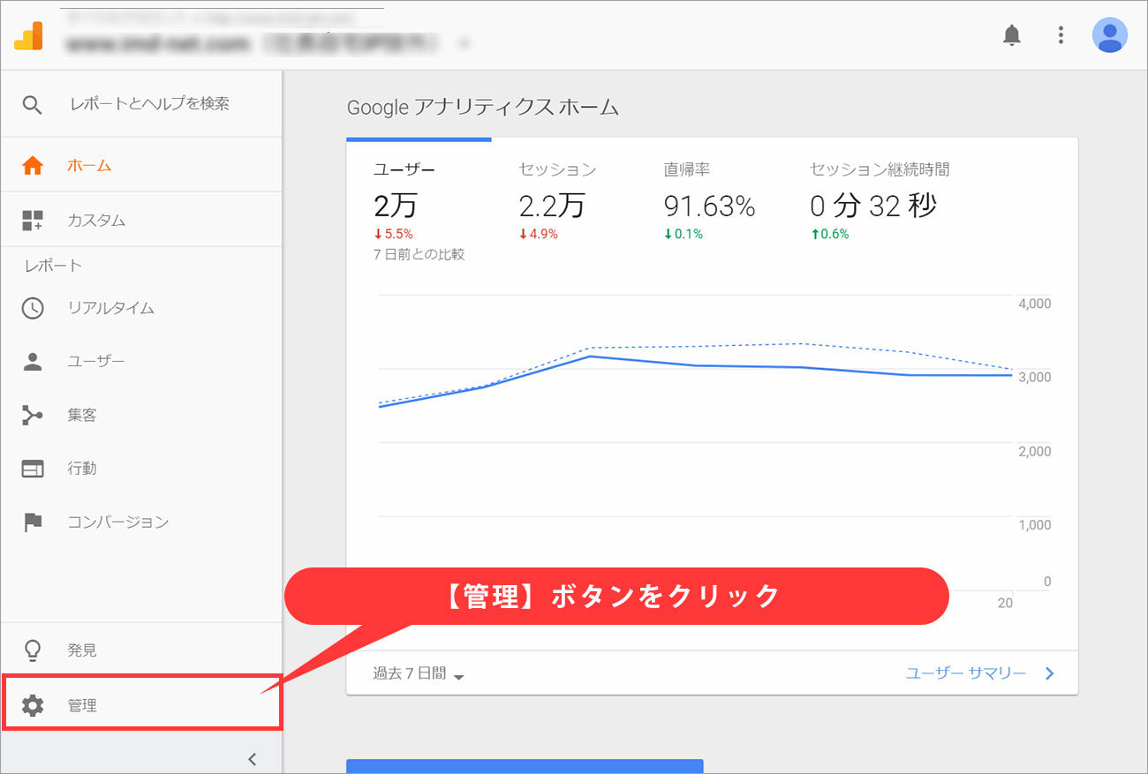
Task: Select ホーム in the sidebar
Action: click(x=141, y=165)
